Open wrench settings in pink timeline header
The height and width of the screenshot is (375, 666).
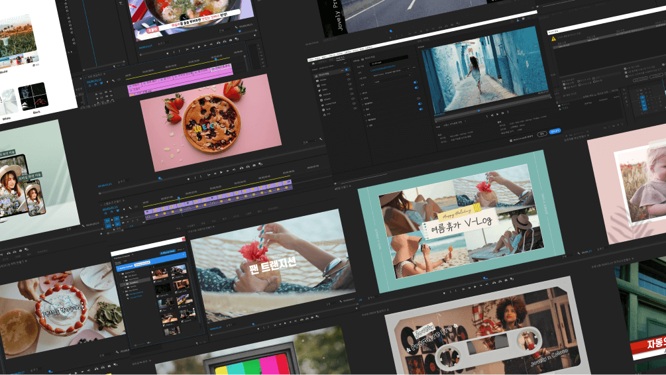[113, 81]
